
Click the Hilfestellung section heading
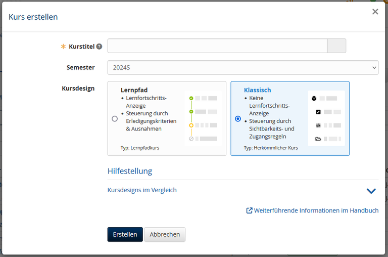pyautogui.click(x=130, y=171)
